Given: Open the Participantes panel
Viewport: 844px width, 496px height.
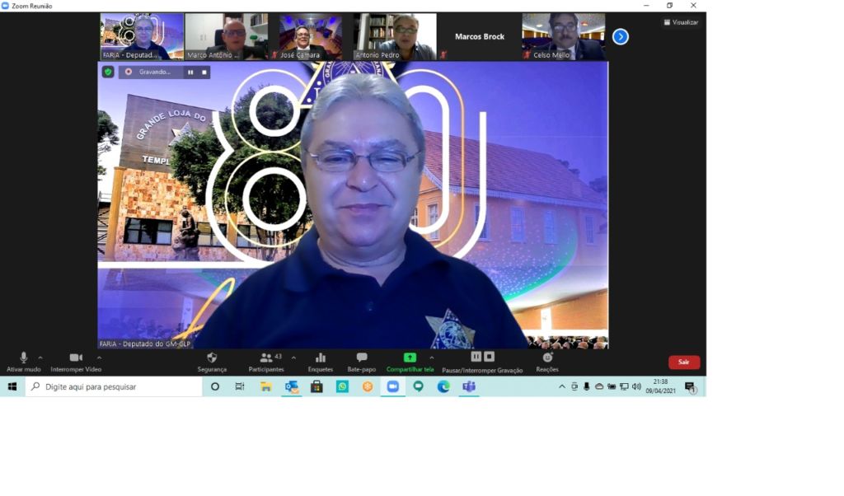Looking at the screenshot, I should (266, 362).
